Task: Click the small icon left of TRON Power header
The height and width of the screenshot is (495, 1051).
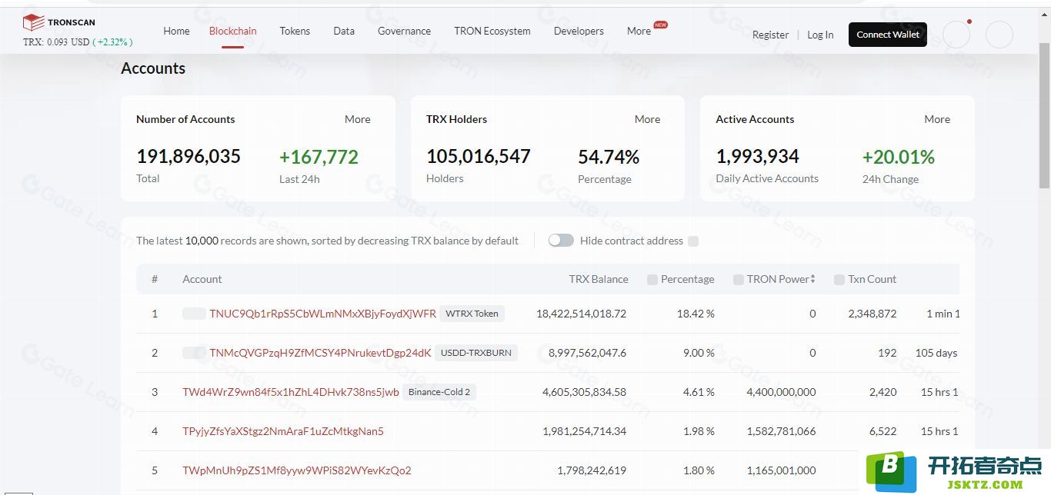Action: [739, 280]
